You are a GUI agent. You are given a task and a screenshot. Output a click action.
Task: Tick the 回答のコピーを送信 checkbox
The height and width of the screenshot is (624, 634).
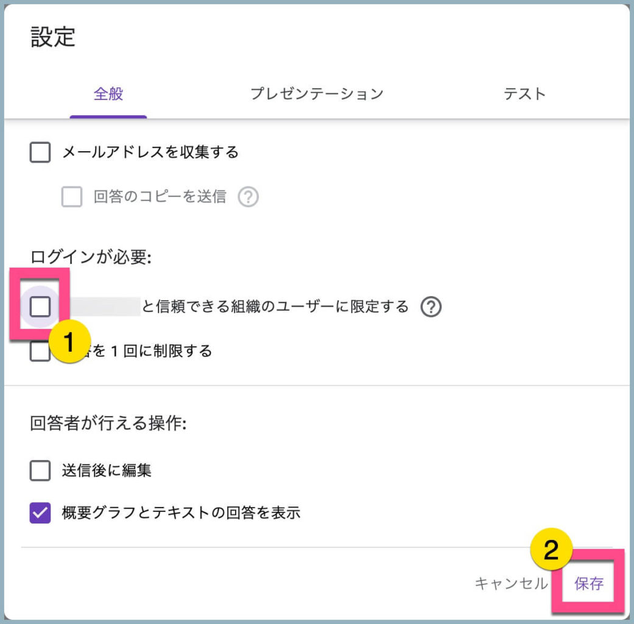pos(72,197)
